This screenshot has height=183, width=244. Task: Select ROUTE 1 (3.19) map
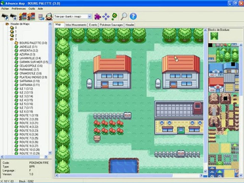[x=29, y=115]
